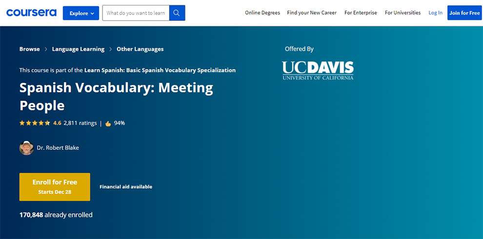
Task: Click the thumbs-up icon beside 94%
Action: [108, 123]
